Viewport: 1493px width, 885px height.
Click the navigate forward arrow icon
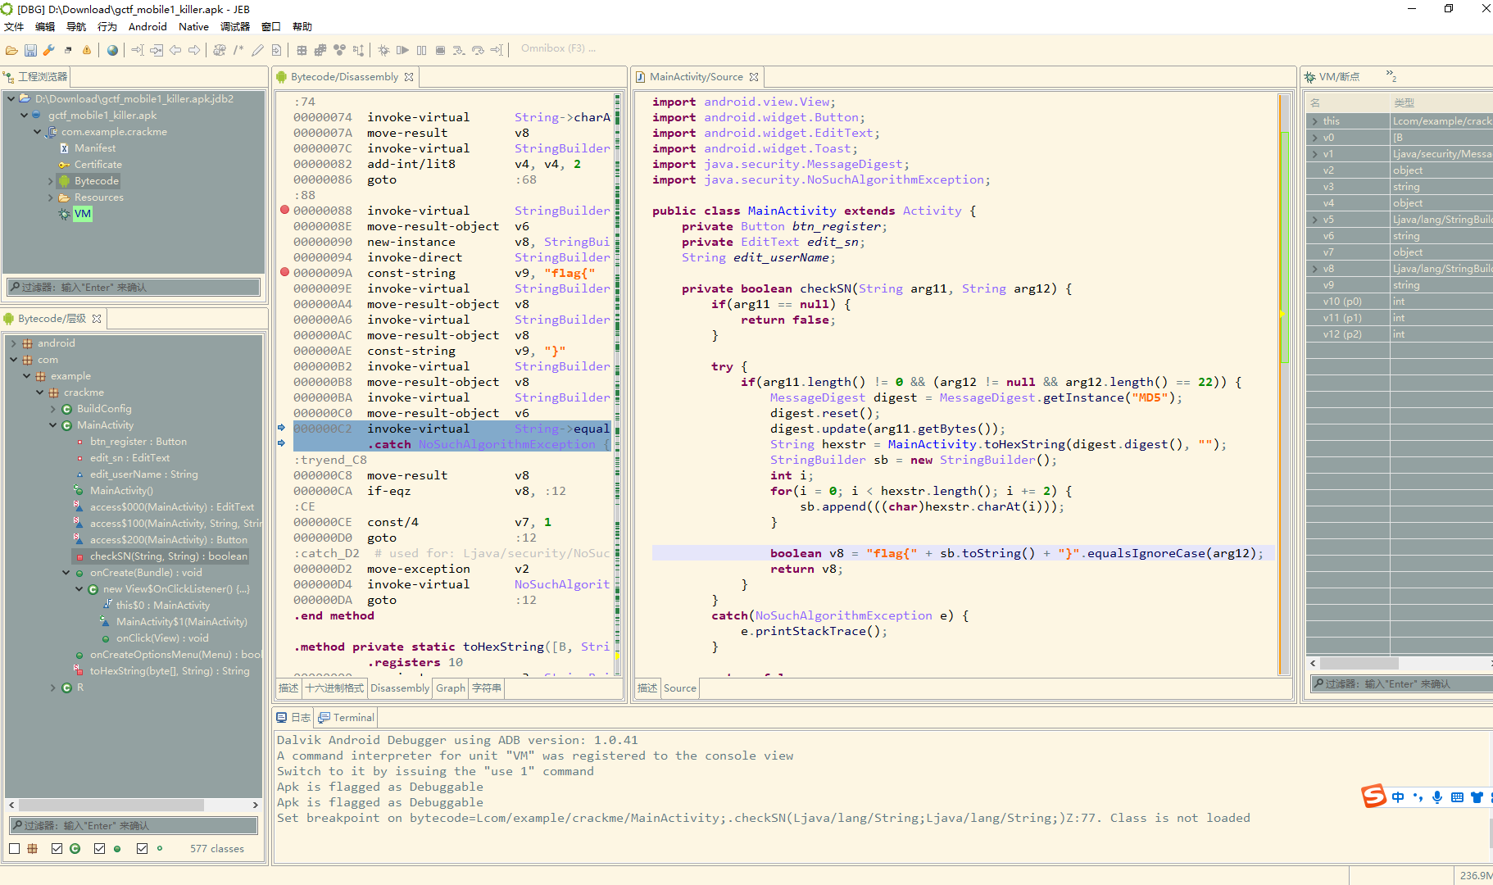tap(194, 50)
